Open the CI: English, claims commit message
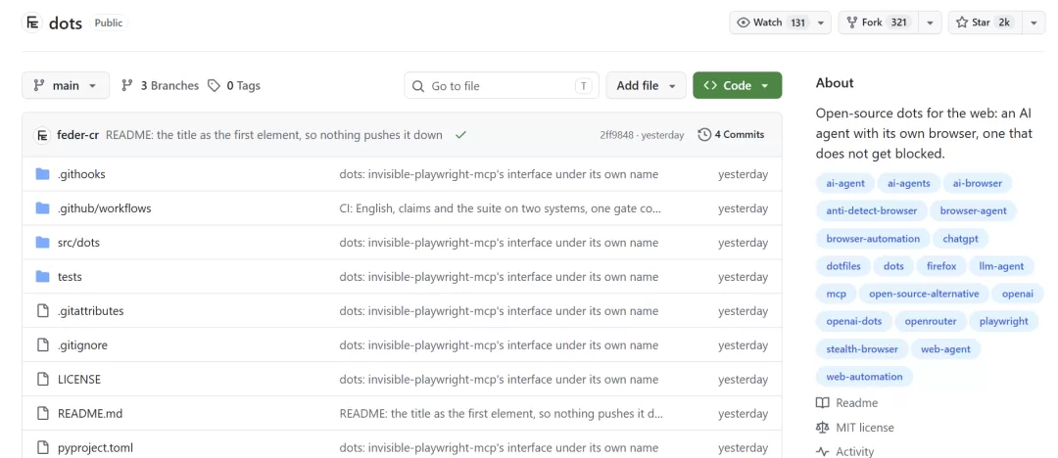The image size is (1058, 458). (x=500, y=208)
